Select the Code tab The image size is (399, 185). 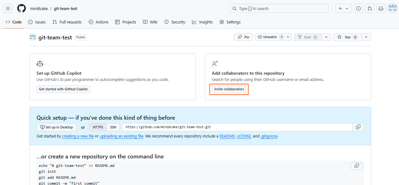[13, 22]
